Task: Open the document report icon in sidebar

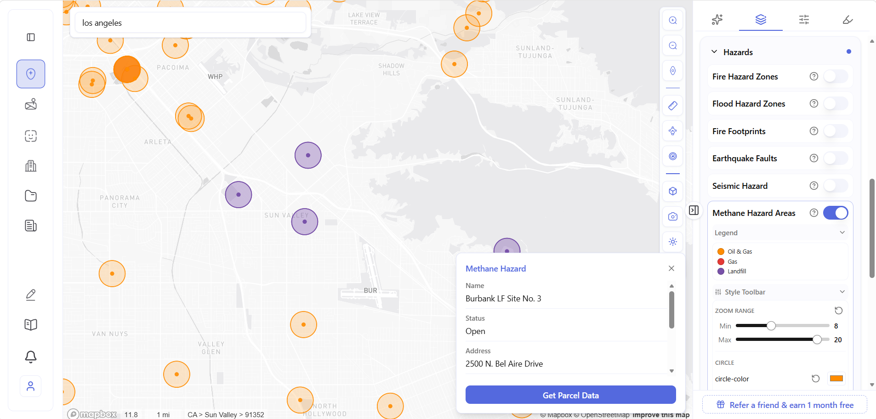Action: (x=31, y=226)
